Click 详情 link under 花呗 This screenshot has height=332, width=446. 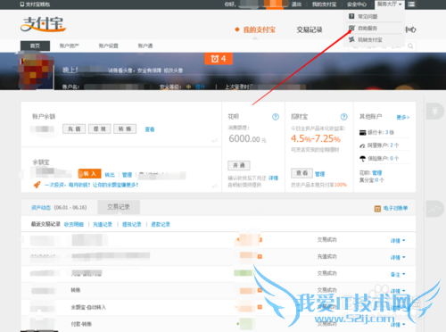pos(273,178)
